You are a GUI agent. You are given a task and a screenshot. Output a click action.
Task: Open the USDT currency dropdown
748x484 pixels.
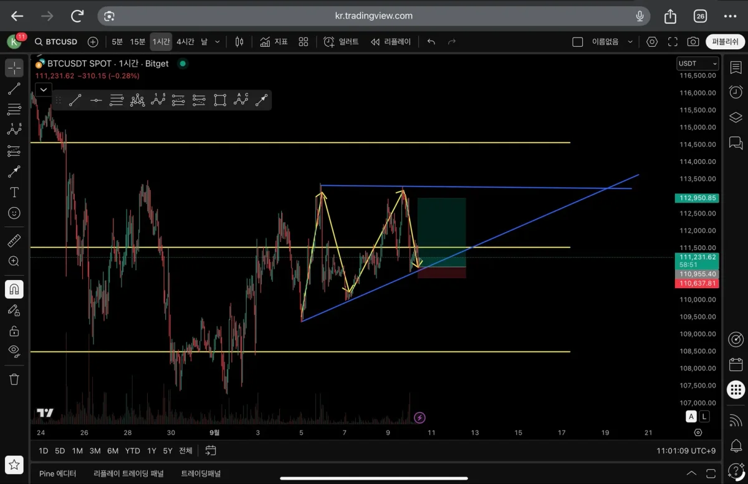[x=698, y=64]
